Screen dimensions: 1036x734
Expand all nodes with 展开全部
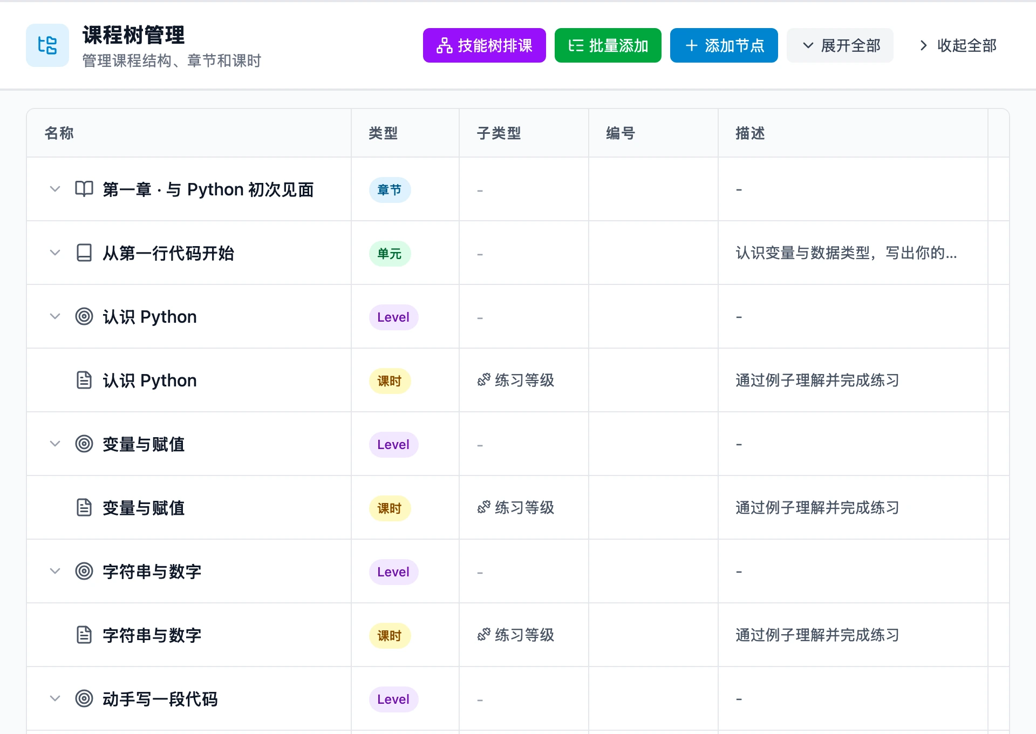pyautogui.click(x=840, y=45)
